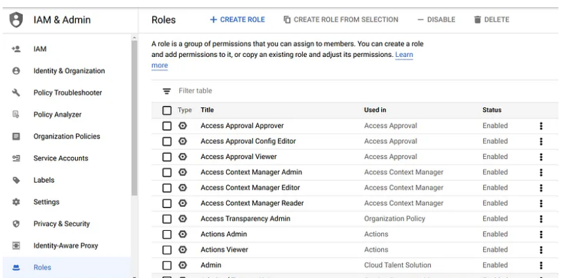The height and width of the screenshot is (278, 563).
Task: Open Organization Policies in the sidebar
Action: pyautogui.click(x=67, y=137)
